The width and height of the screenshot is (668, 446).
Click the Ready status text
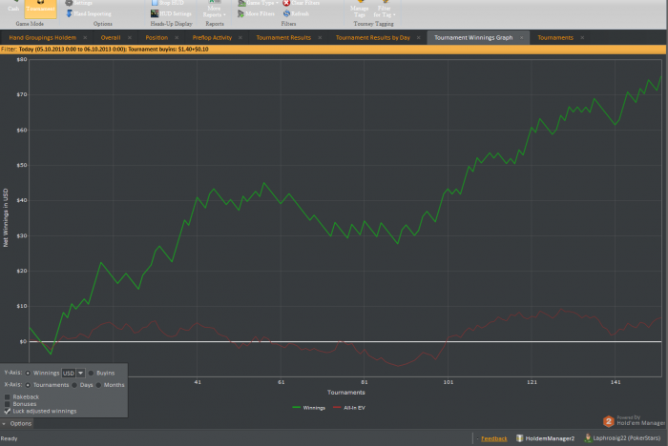9,438
